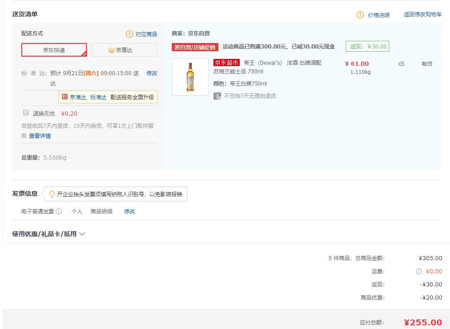This screenshot has width=450, height=329.
Task: Click the crown icon on 京尊达
Action: click(x=111, y=50)
